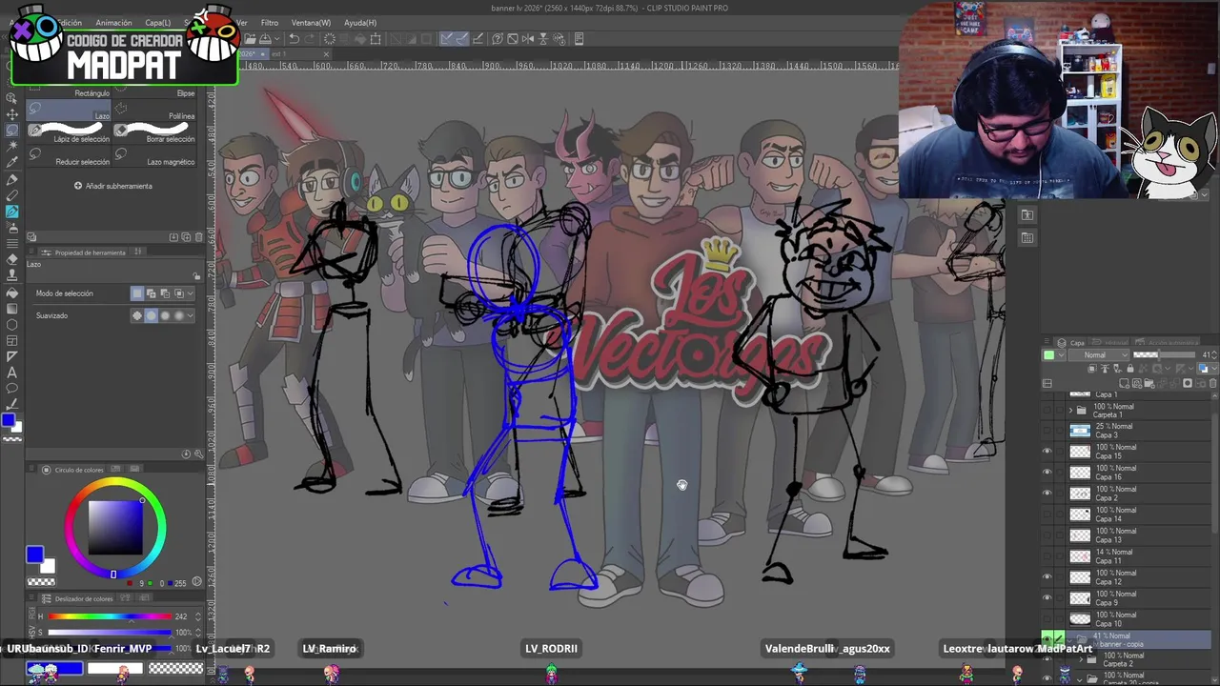Open the blending mode Normal dropdown
The width and height of the screenshot is (1220, 686).
pyautogui.click(x=1099, y=354)
